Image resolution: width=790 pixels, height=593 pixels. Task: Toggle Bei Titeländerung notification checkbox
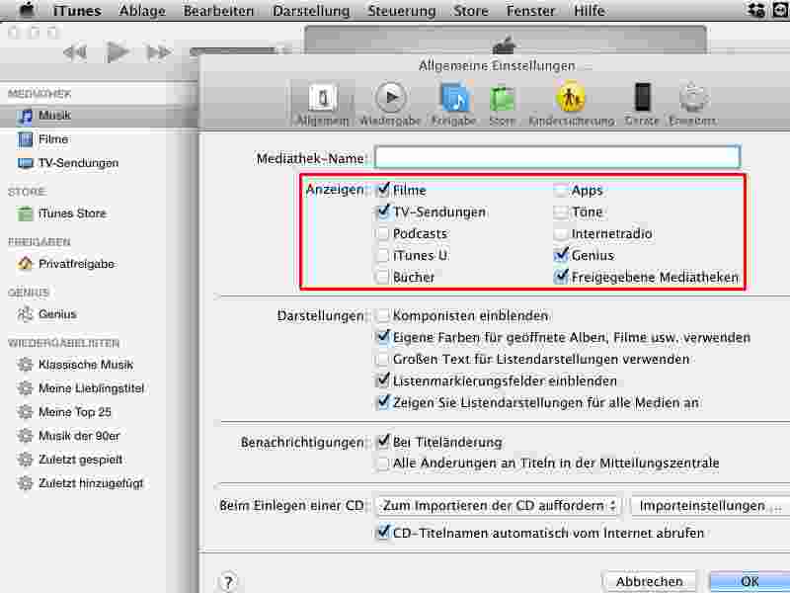pos(383,442)
